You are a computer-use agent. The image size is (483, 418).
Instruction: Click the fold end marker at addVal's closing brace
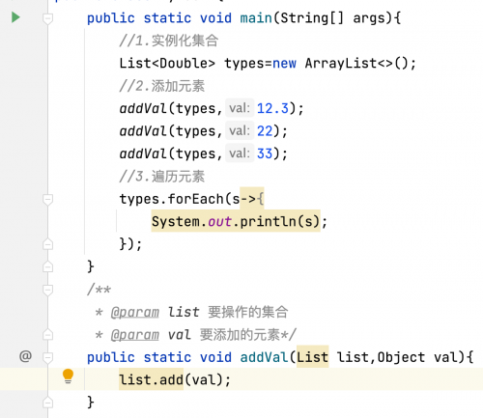coord(47,402)
